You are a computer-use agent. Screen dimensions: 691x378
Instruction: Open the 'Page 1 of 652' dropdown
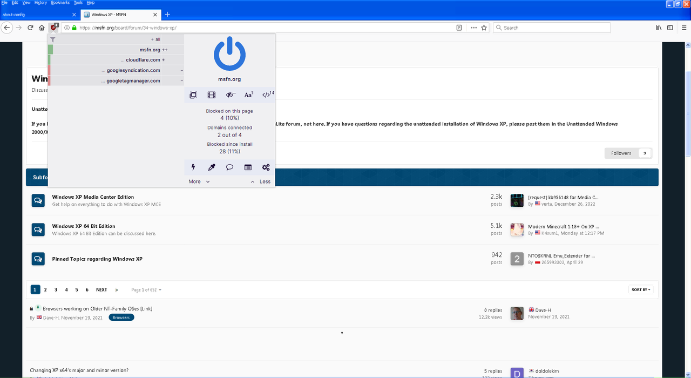point(146,290)
